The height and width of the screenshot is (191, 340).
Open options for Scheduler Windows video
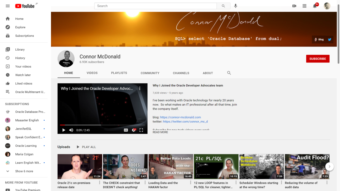click(281, 183)
